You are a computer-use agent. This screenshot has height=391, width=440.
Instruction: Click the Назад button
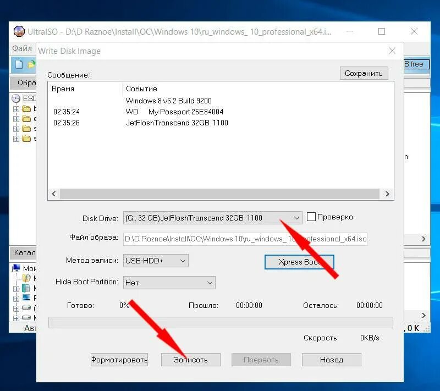[x=332, y=360]
